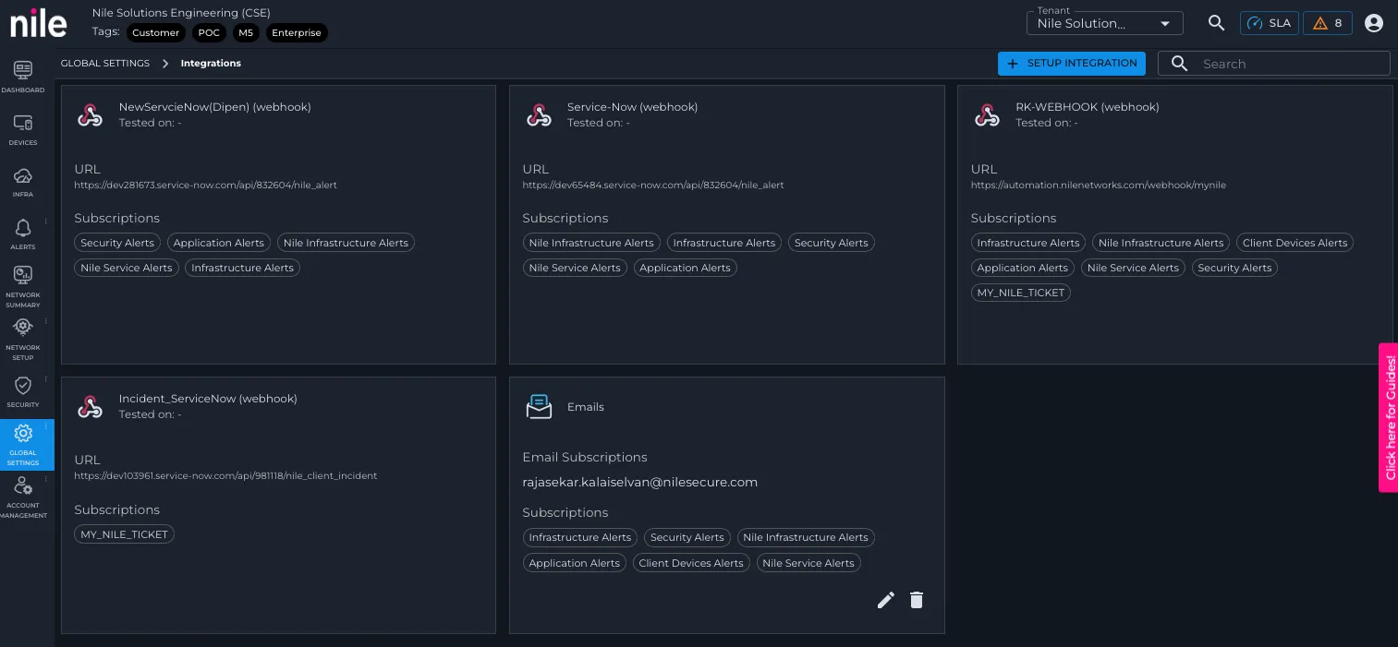Open the Click here for Guides tab
This screenshot has height=647, width=1398.
click(1389, 417)
